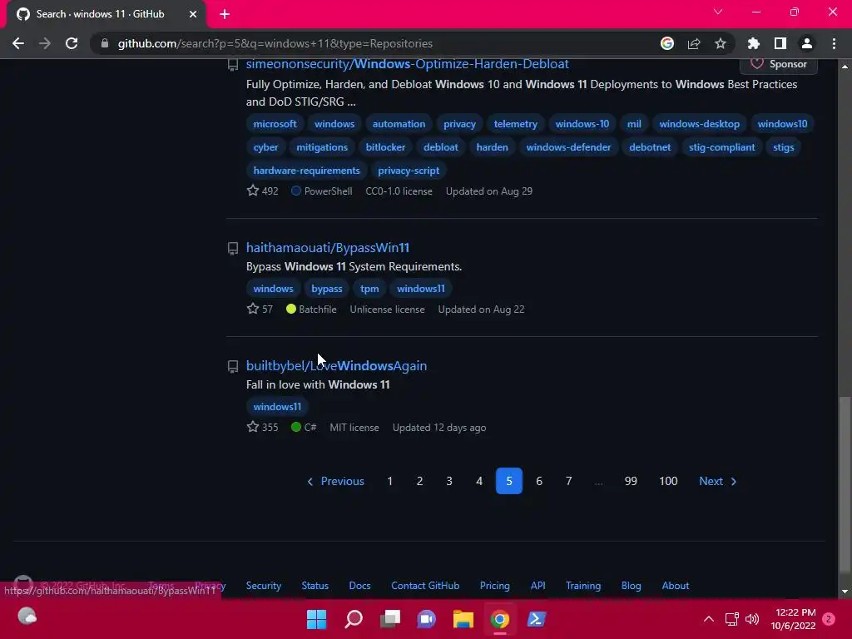Select the mitigations topic tag
Image resolution: width=852 pixels, height=639 pixels.
pos(322,147)
